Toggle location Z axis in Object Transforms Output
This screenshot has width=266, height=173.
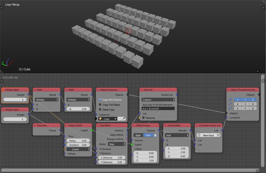pos(253,100)
